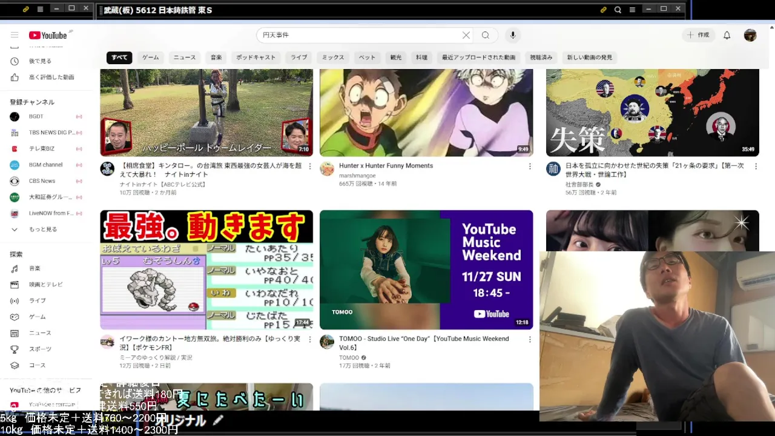This screenshot has width=775, height=436.
Task: Click the magnifier search button
Action: point(486,35)
